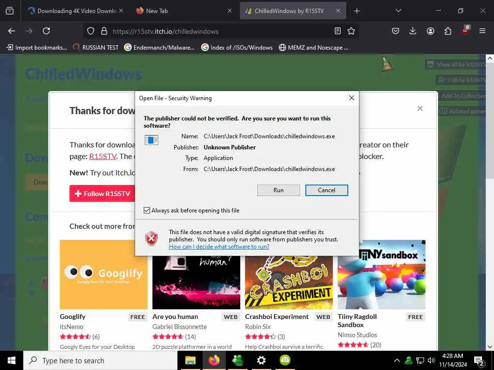494x370 pixels.
Task: Click the 'Are you human' title link
Action: pos(175,317)
